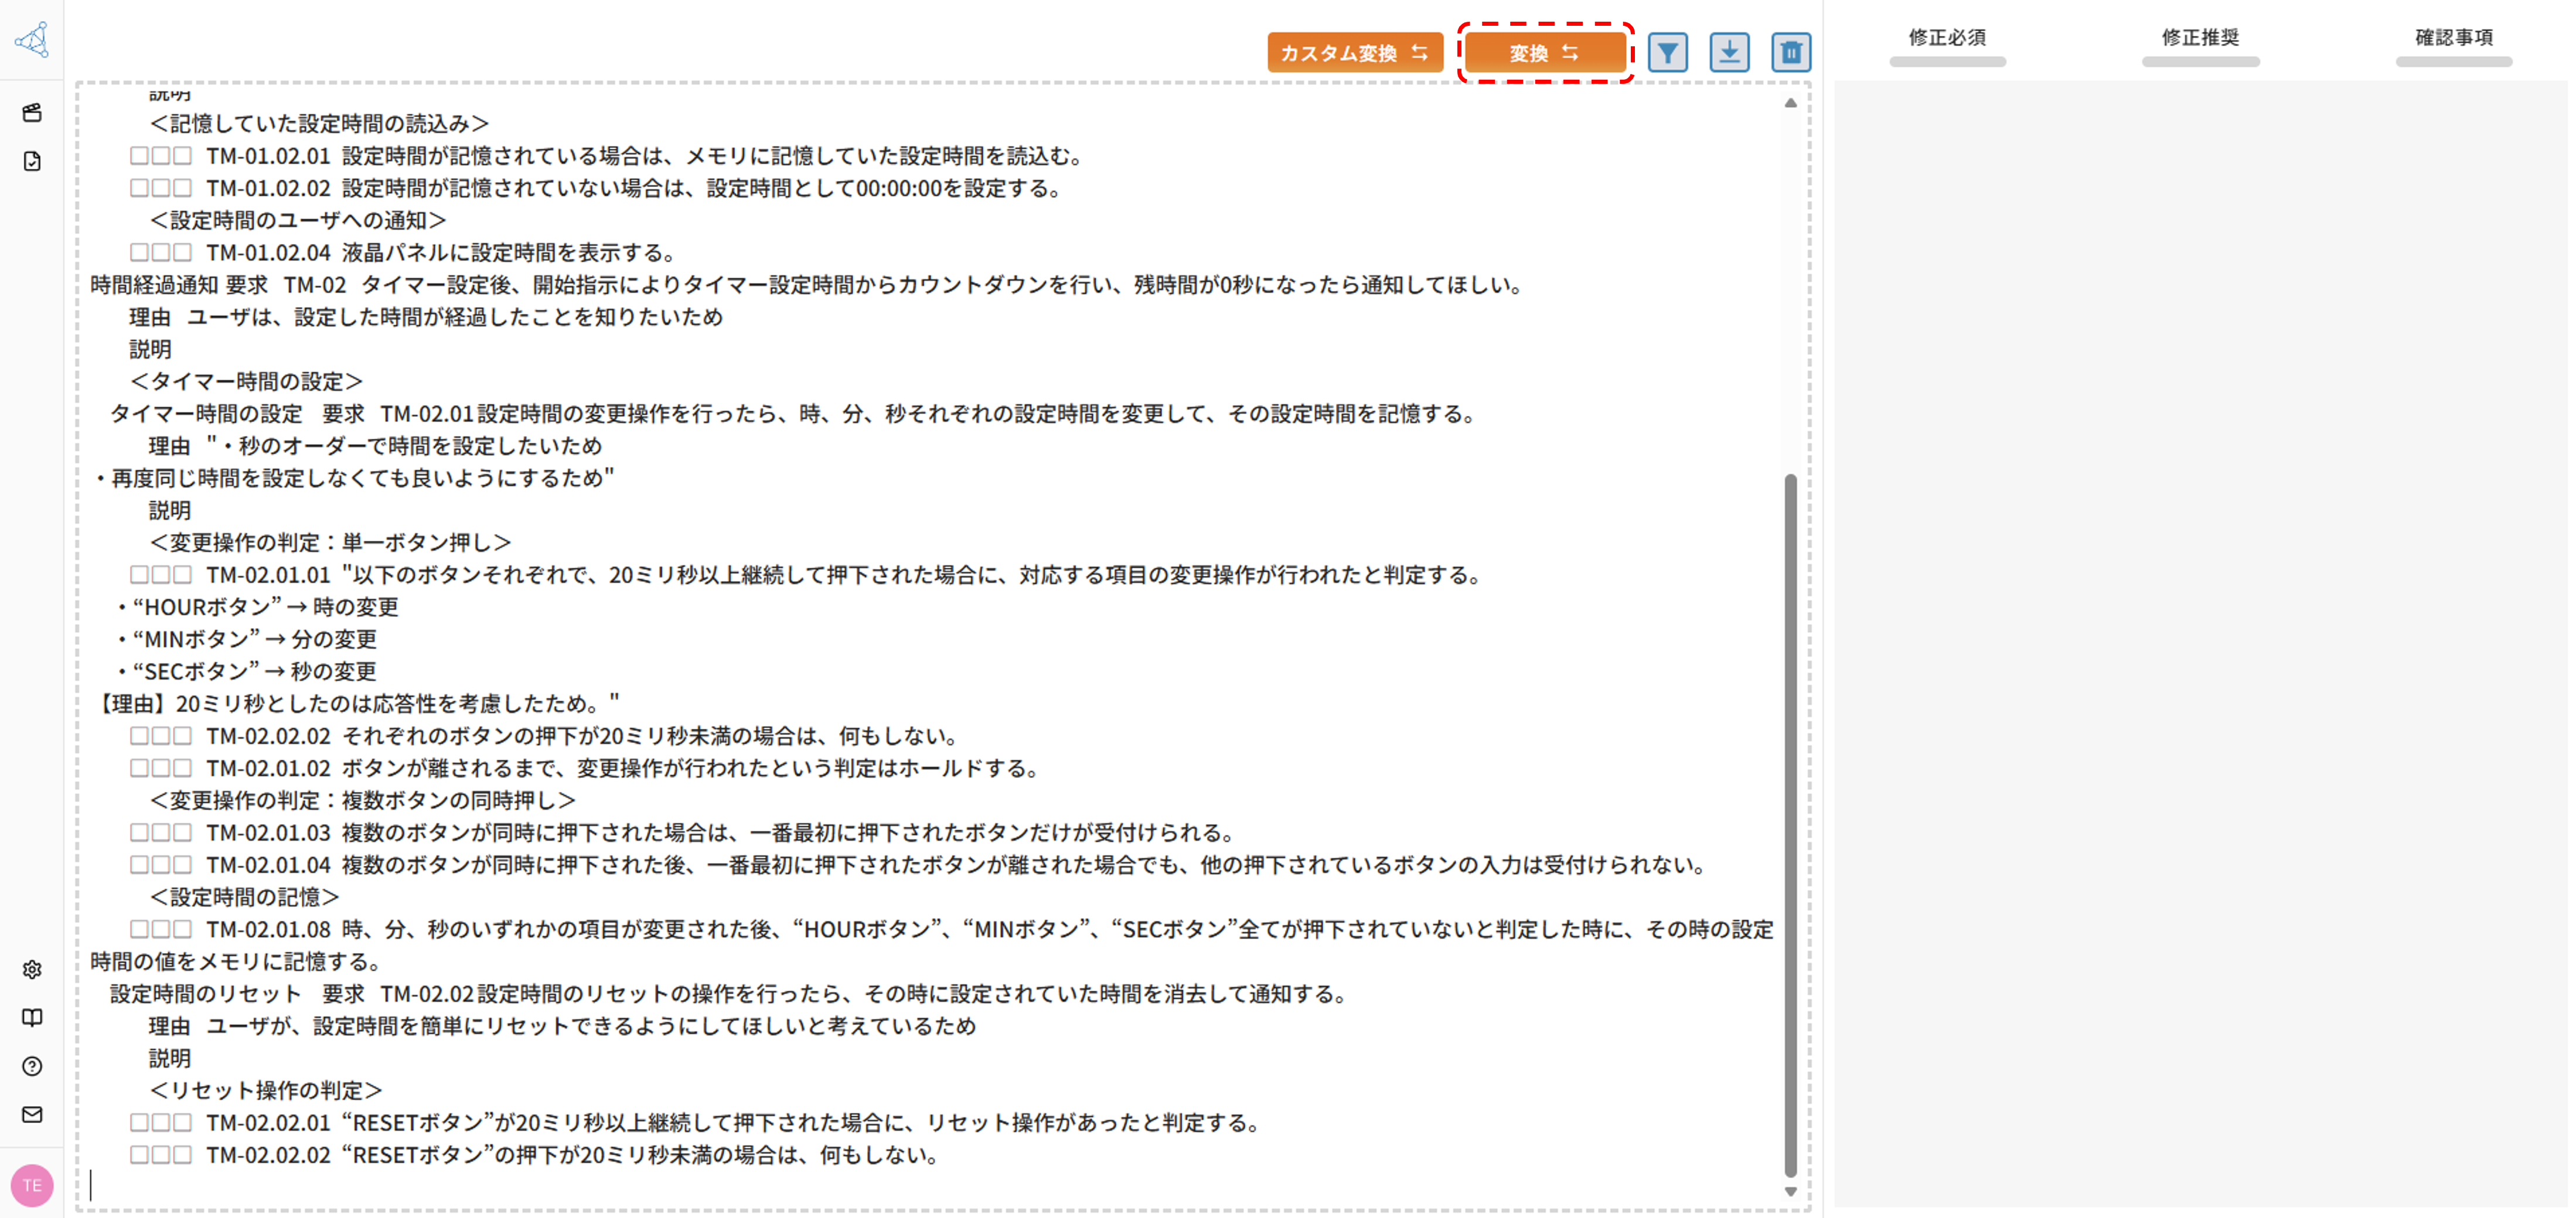Click the scrollbar up arrow in the editor

pyautogui.click(x=1790, y=102)
